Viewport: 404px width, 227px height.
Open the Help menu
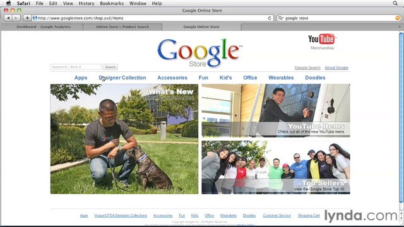pyautogui.click(x=157, y=3)
